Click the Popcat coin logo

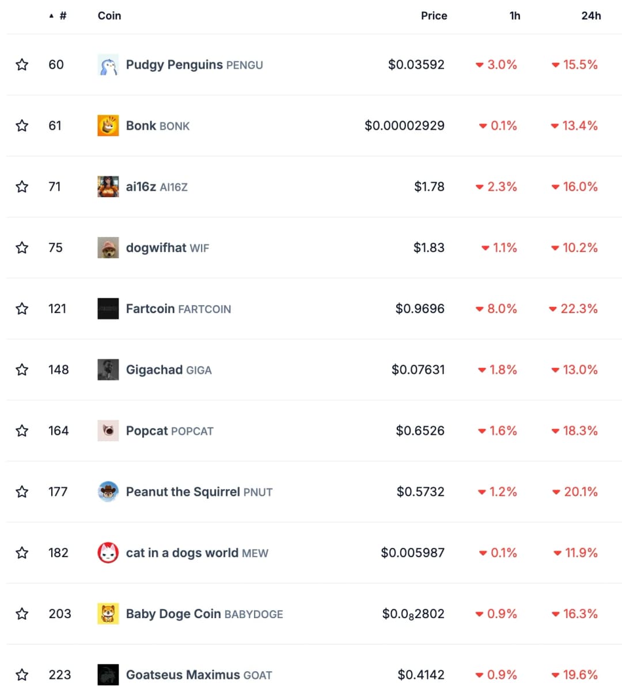coord(108,431)
